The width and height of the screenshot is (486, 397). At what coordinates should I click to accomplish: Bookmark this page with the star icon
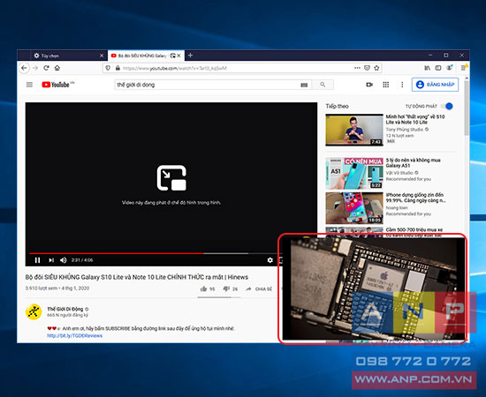coord(376,68)
